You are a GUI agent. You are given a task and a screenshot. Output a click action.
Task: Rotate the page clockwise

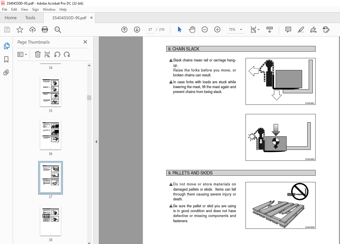click(67, 54)
